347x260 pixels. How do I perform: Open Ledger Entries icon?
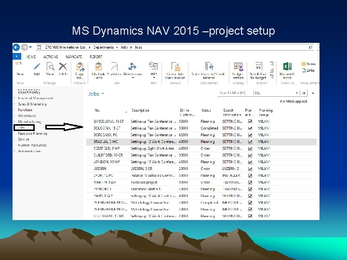pos(239,66)
